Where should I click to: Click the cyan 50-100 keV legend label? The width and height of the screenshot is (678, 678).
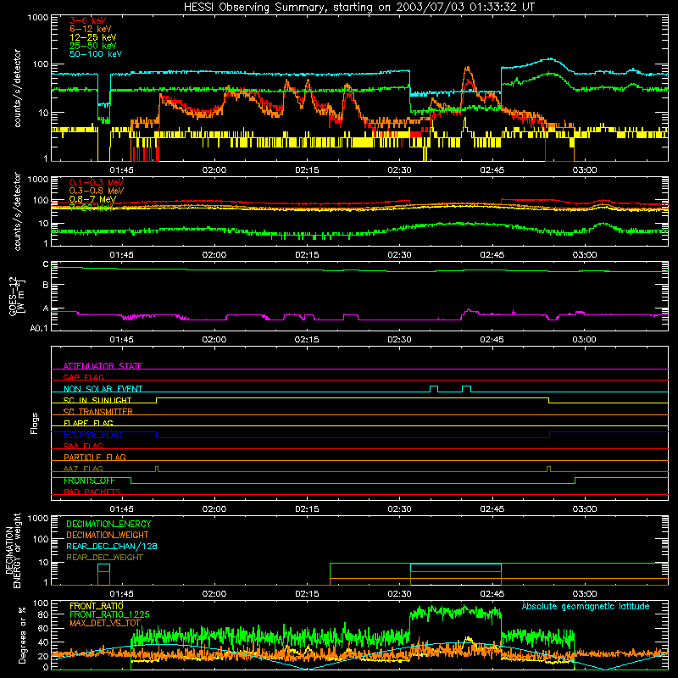point(96,54)
